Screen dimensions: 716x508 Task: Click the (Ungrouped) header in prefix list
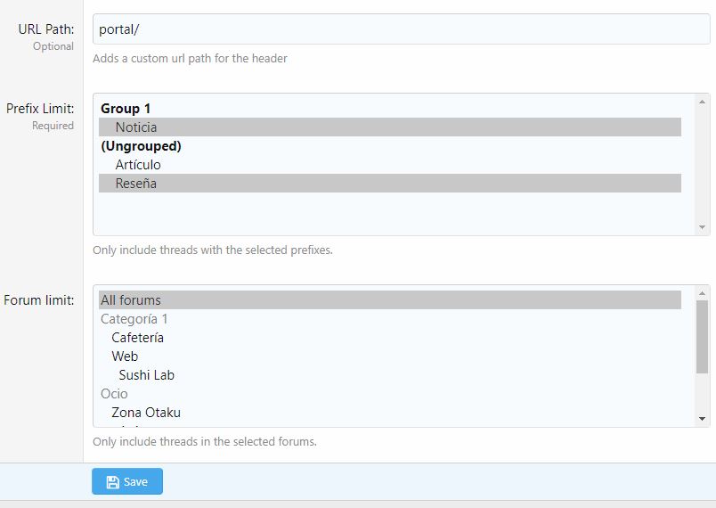coord(141,146)
